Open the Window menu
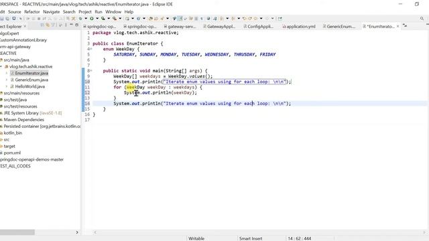Viewport: 429px width, 241px height. point(113,12)
